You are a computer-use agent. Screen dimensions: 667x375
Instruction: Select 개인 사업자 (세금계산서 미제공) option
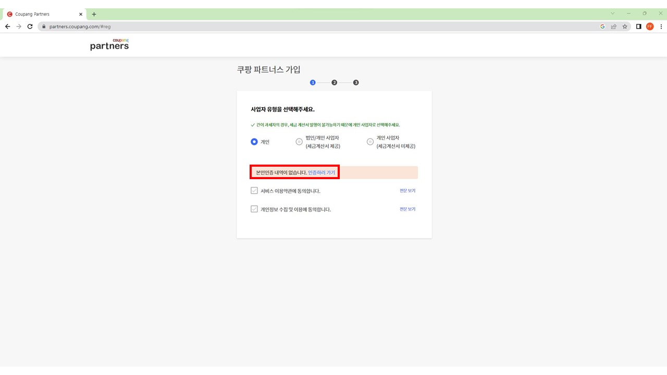(x=370, y=142)
